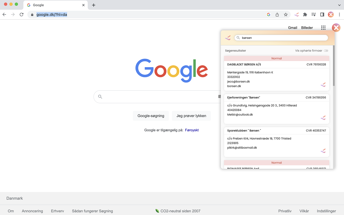Open the Chrome extensions puzzle-piece menu
Screen dimensions: 344x215
pyautogui.click(x=305, y=15)
